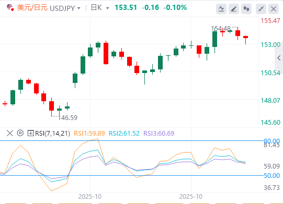Open RSI settings hexagon gear icon
The image size is (283, 204).
20,133
